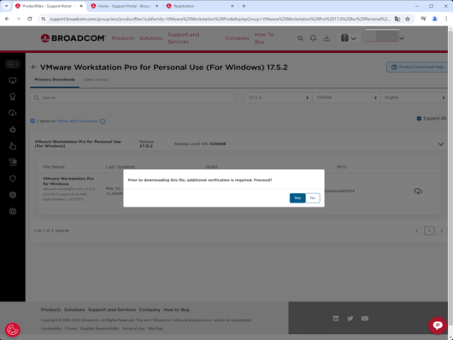
Task: Open Product Download Help
Action: click(417, 67)
